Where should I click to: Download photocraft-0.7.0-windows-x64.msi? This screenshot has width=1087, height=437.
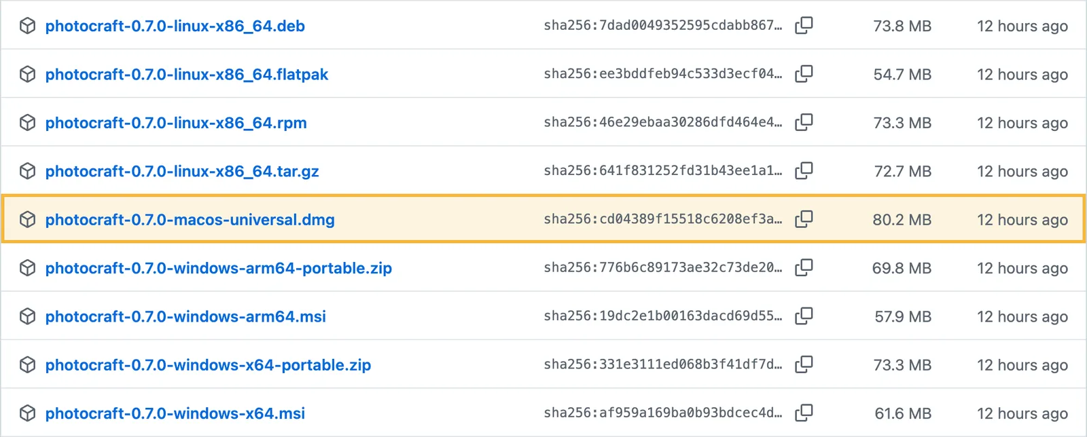[x=175, y=413]
